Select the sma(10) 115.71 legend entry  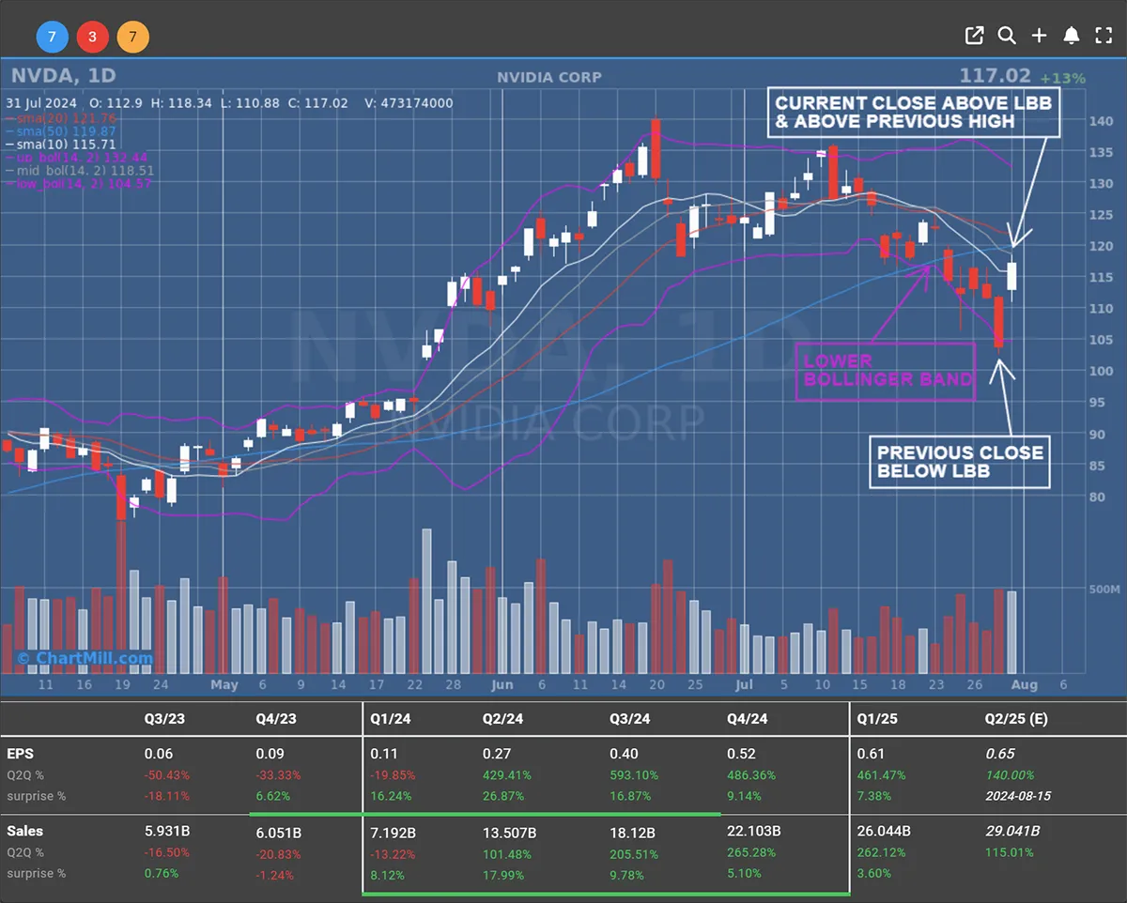[61, 145]
